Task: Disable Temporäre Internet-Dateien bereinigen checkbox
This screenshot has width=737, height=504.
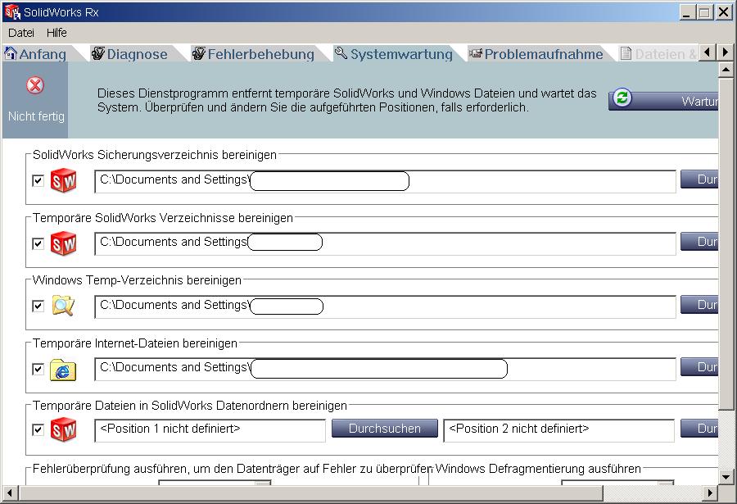Action: click(38, 370)
